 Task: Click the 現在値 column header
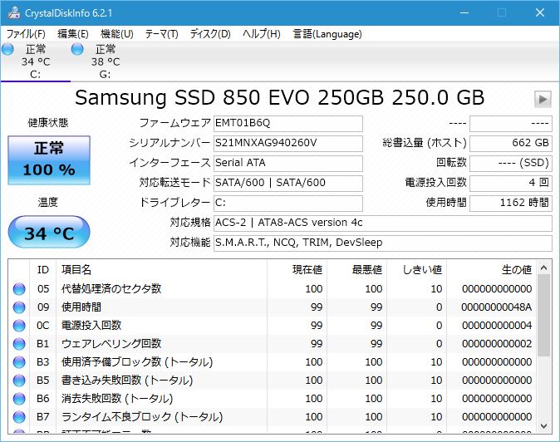point(297,269)
